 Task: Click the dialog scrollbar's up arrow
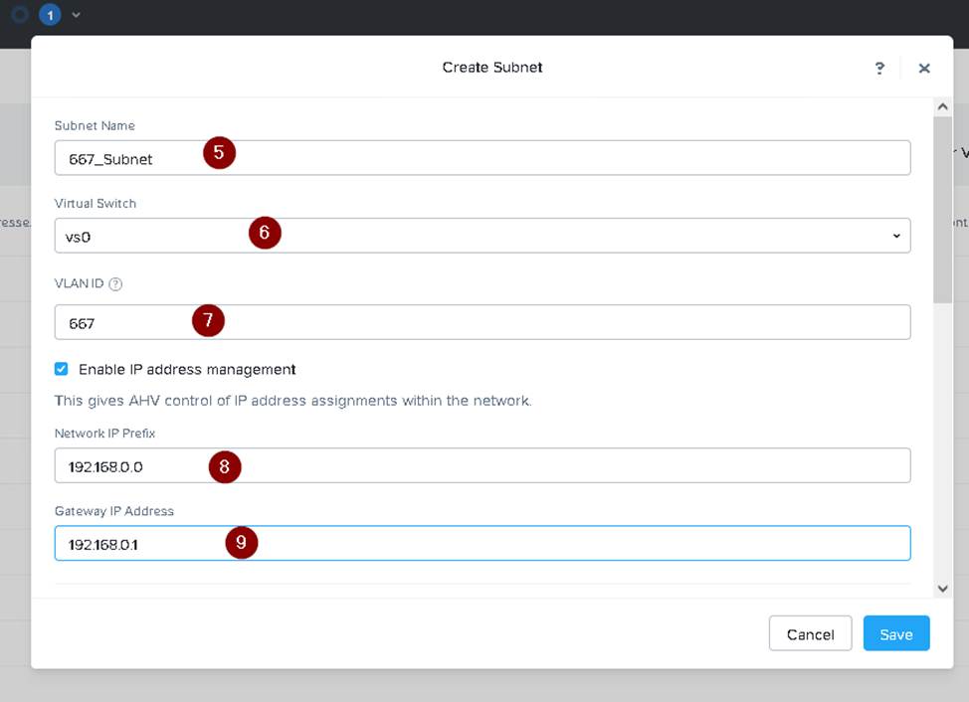pos(943,106)
